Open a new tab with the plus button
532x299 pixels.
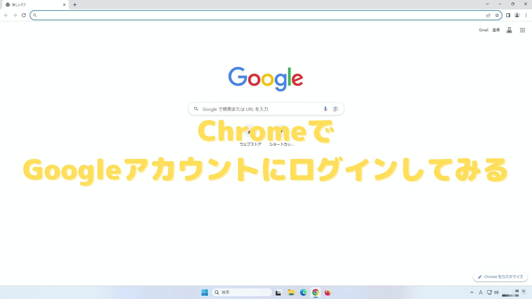coord(75,5)
